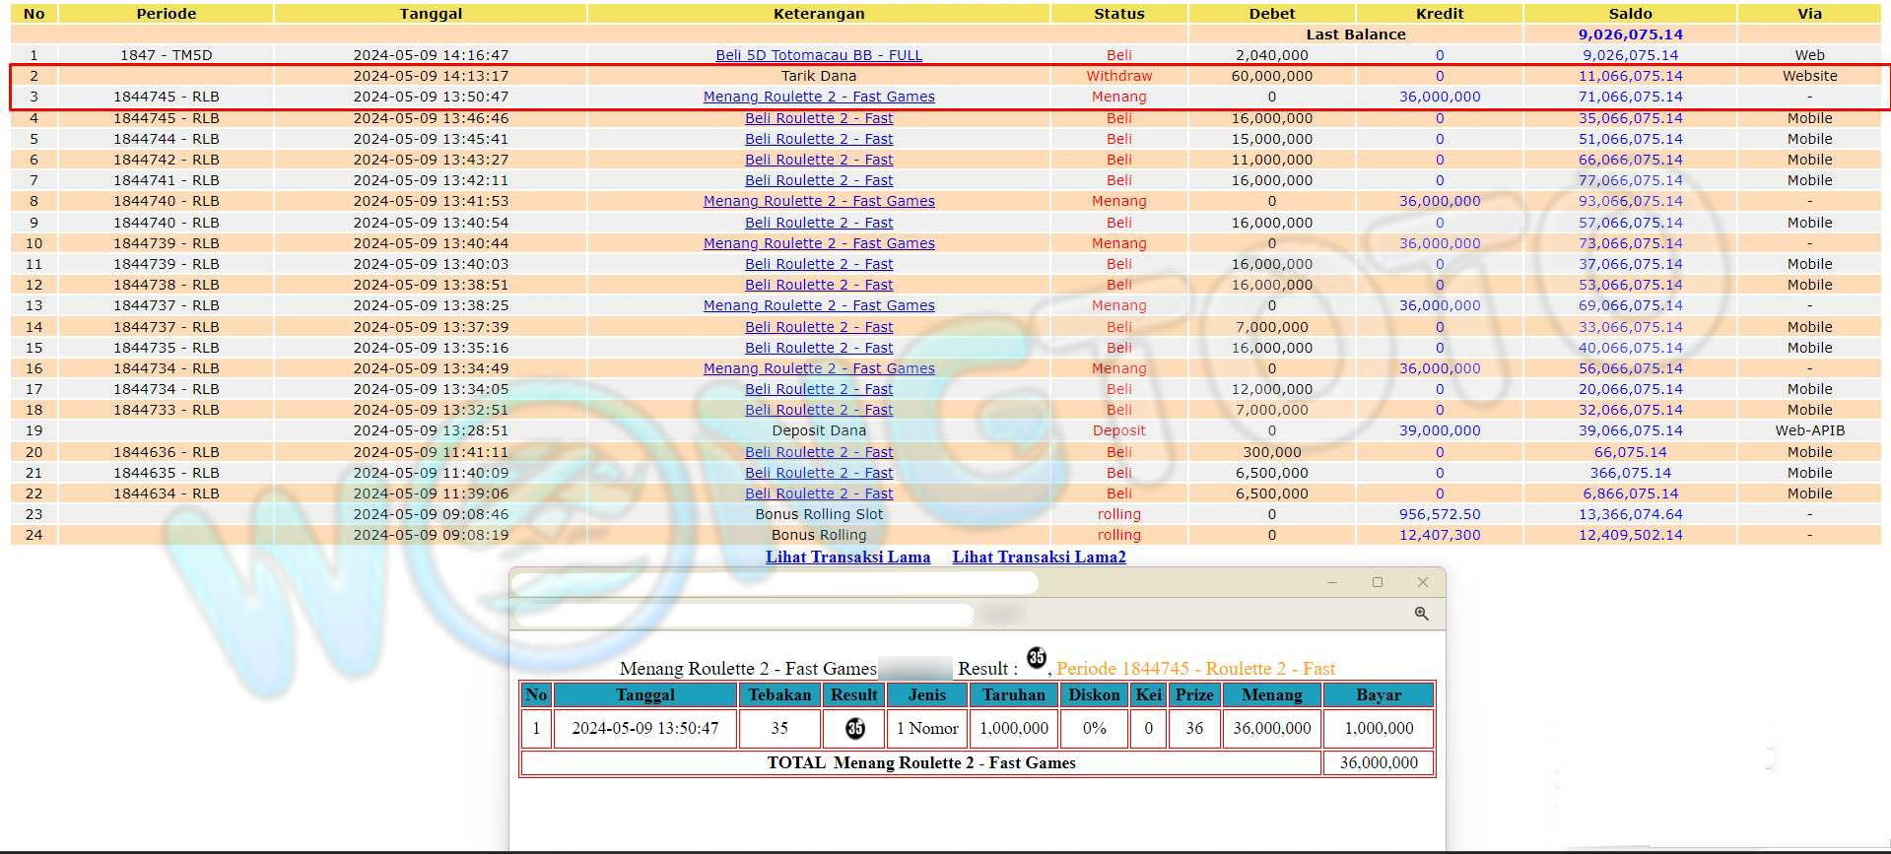Screen dimensions: 1891x854
Task: Open Beli Roulette 2 - Fast dated 13:46:46
Action: click(x=818, y=118)
